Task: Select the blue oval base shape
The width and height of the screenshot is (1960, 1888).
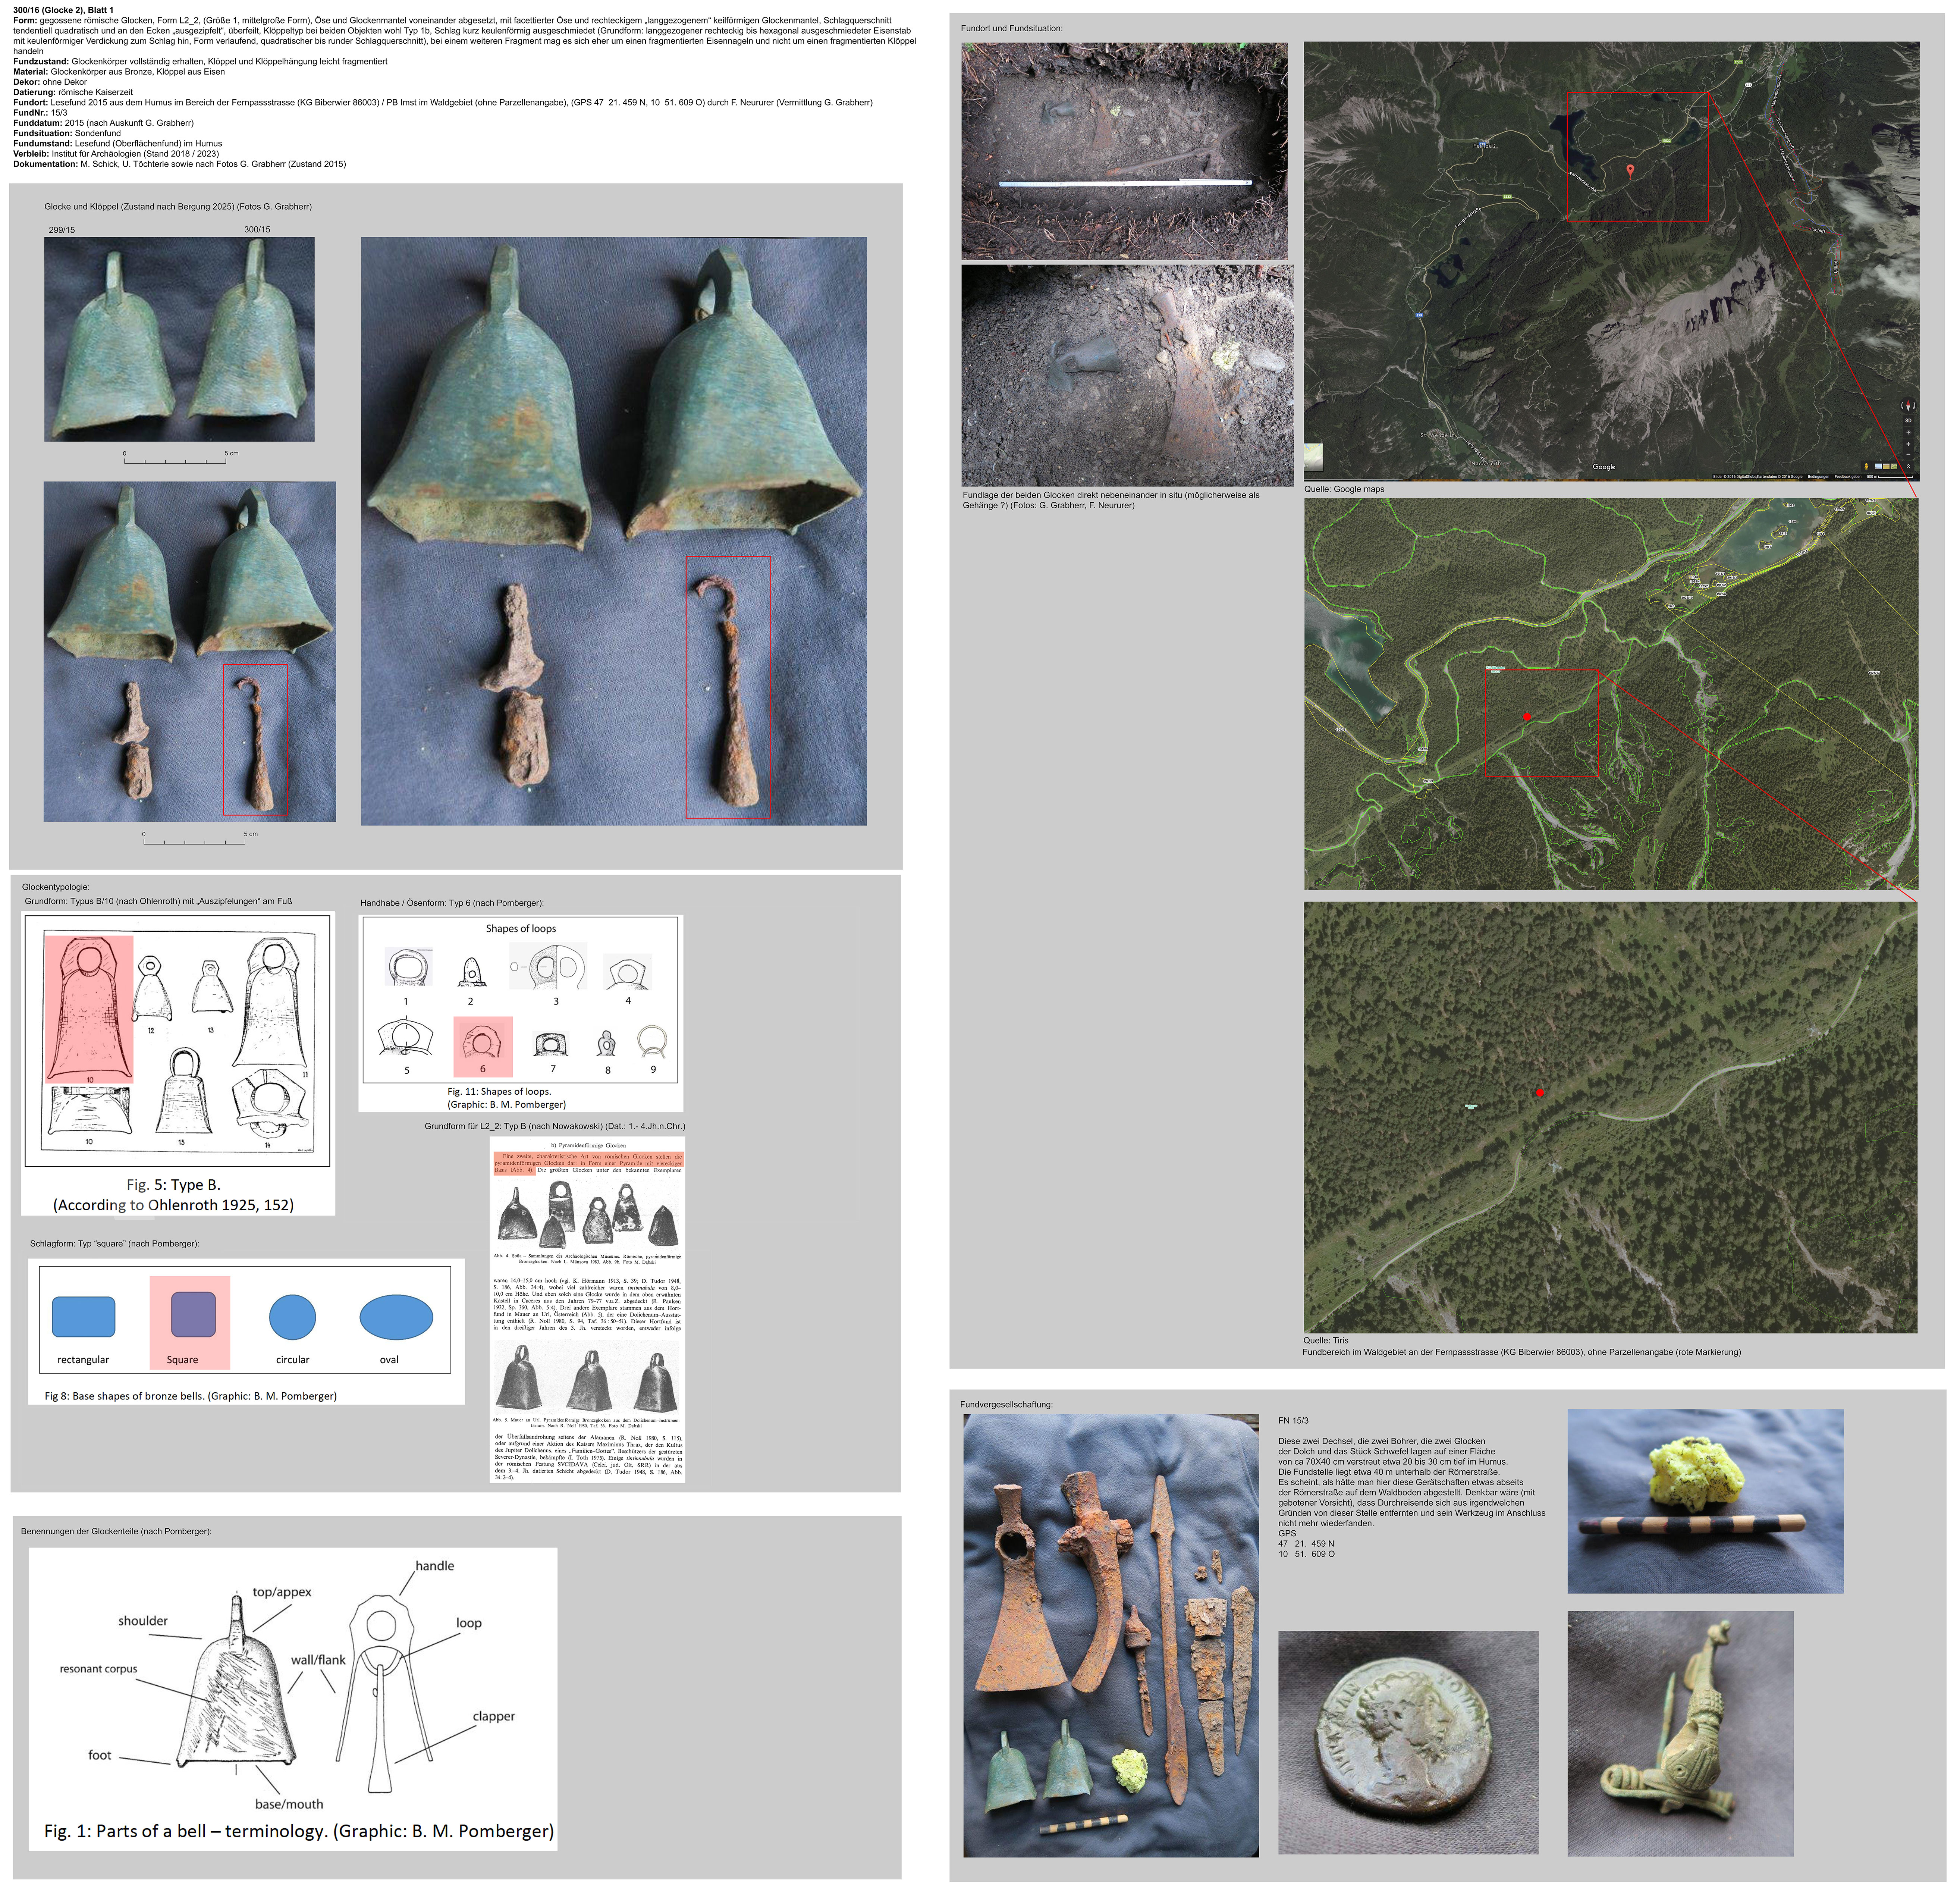Action: pyautogui.click(x=396, y=1317)
